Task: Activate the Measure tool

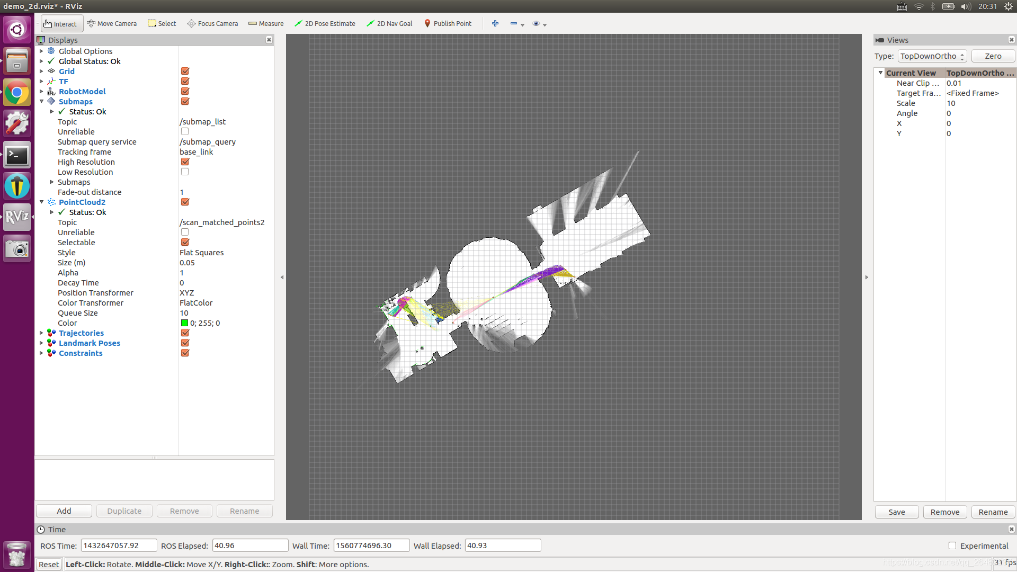Action: pyautogui.click(x=266, y=23)
